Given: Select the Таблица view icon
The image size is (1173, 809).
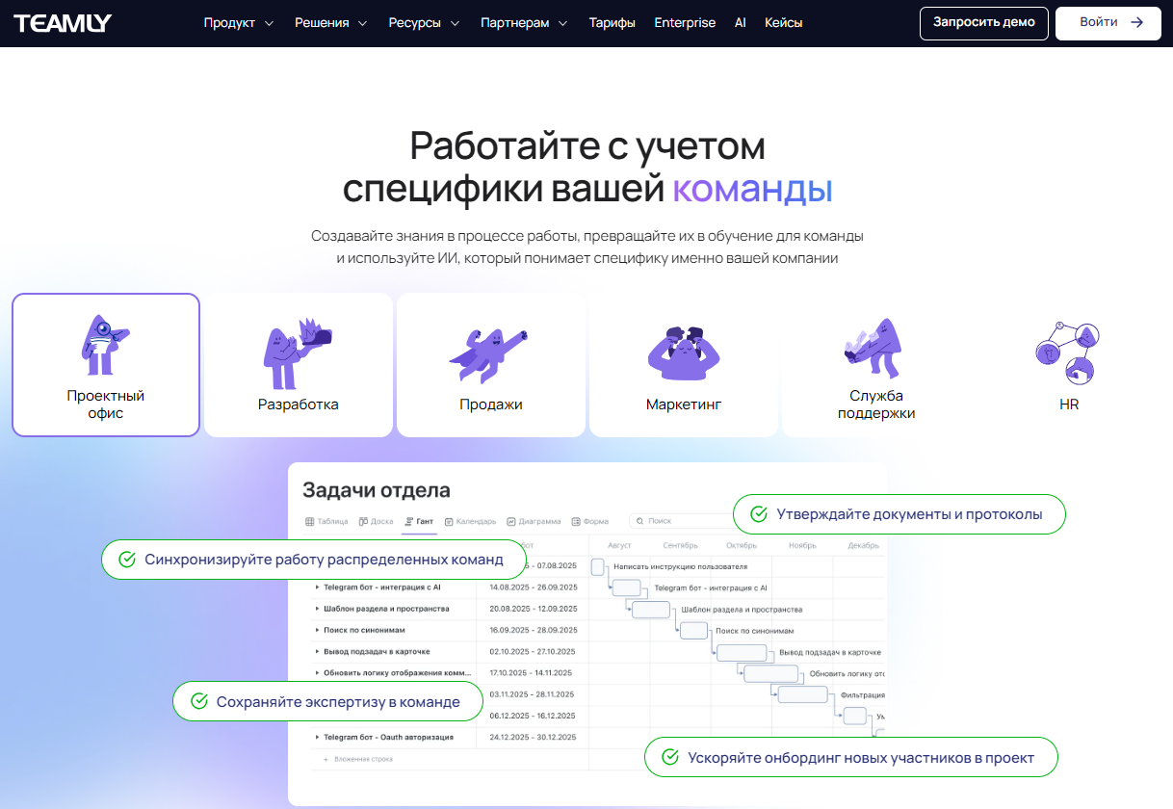Looking at the screenshot, I should pyautogui.click(x=310, y=520).
